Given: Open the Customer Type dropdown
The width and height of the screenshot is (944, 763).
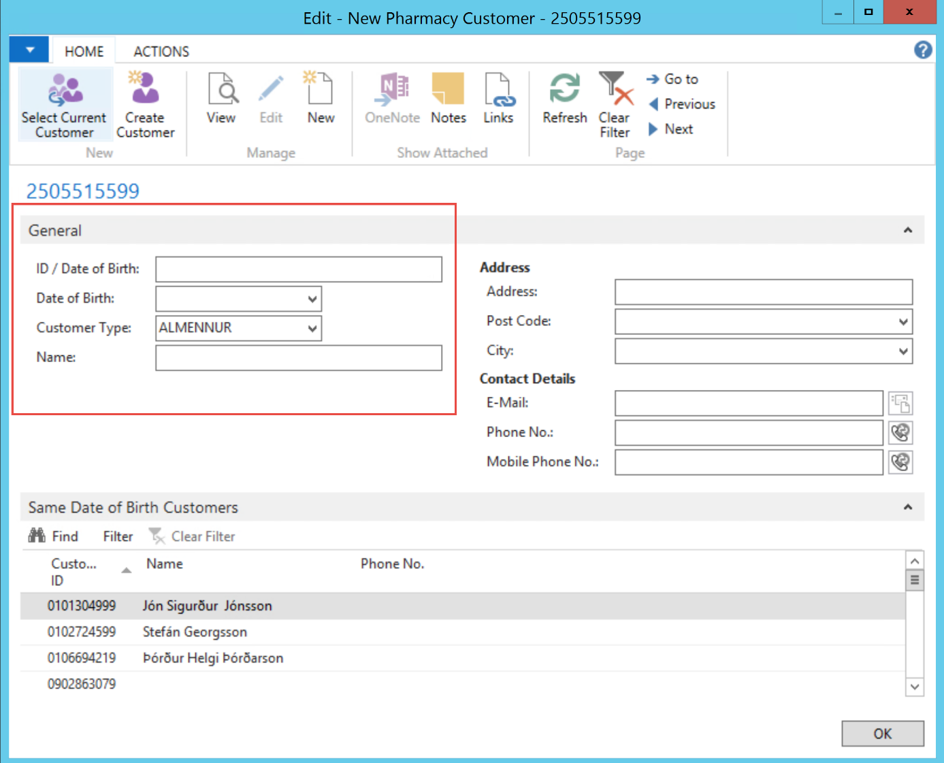Looking at the screenshot, I should 312,329.
